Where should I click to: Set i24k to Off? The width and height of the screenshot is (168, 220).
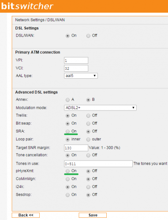pos(88,187)
